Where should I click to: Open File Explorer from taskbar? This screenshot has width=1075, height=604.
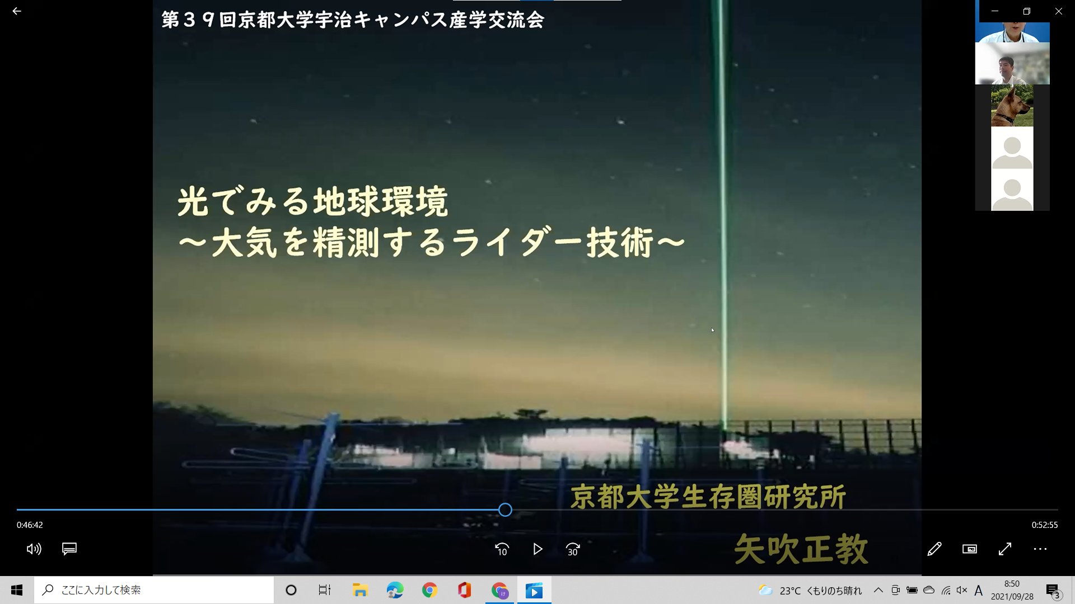[x=359, y=590]
